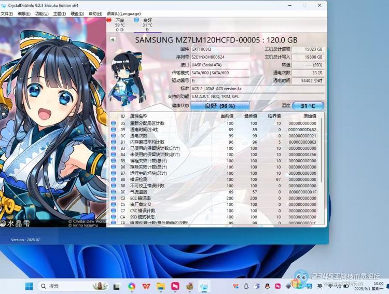Click the 属性名称 column header
389x294 pixels.
(138, 116)
